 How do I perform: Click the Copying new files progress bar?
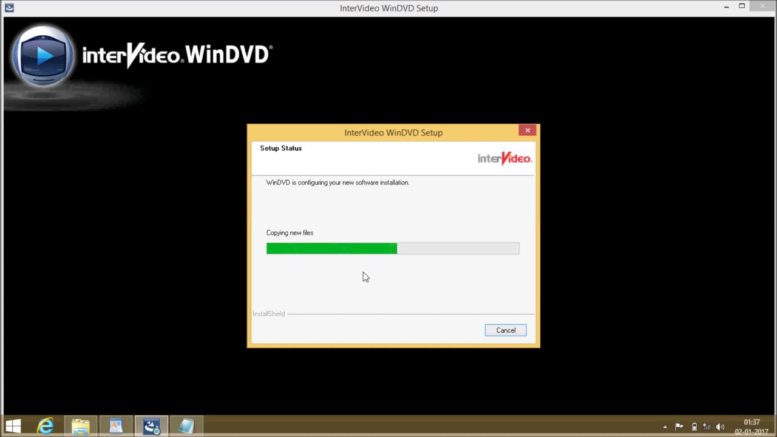[393, 248]
